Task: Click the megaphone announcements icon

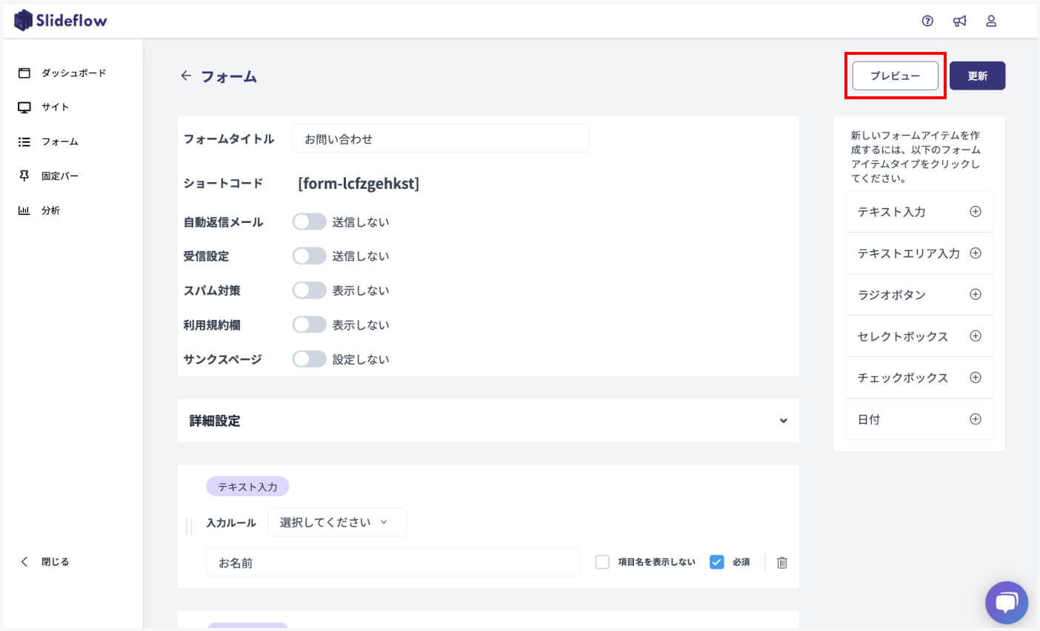Action: click(959, 21)
